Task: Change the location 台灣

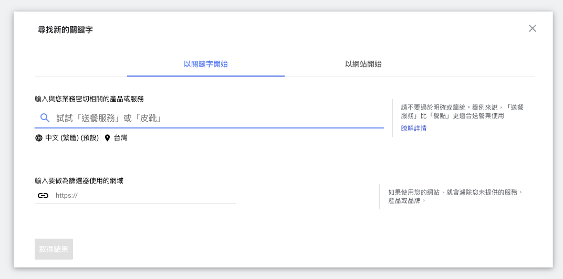Action: (120, 138)
